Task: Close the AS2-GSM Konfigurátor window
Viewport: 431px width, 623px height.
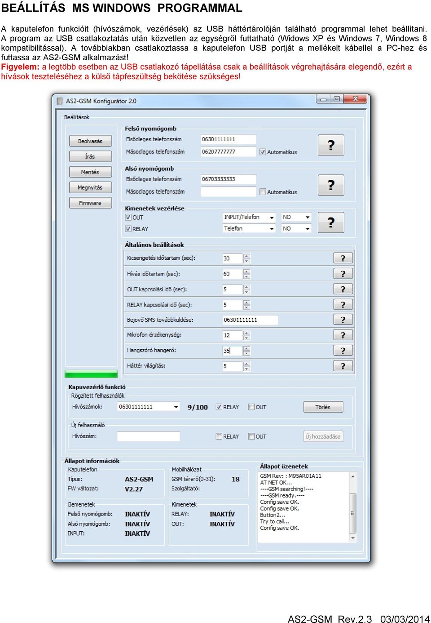Action: coord(356,99)
